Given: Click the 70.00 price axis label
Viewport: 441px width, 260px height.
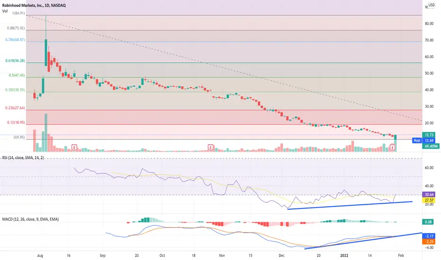Looking at the screenshot, I should tap(429, 41).
